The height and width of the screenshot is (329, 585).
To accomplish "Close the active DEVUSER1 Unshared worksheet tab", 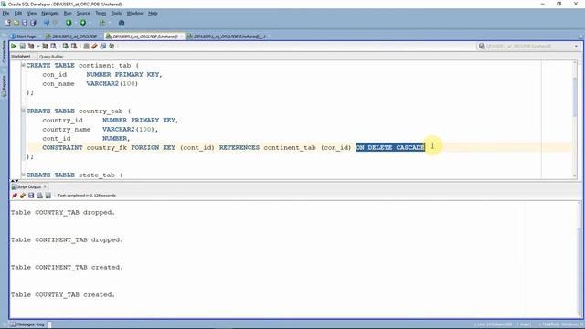I will click(x=181, y=37).
